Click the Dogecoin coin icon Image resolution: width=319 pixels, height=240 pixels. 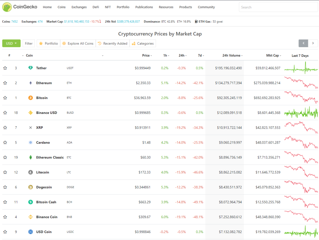click(x=31, y=187)
